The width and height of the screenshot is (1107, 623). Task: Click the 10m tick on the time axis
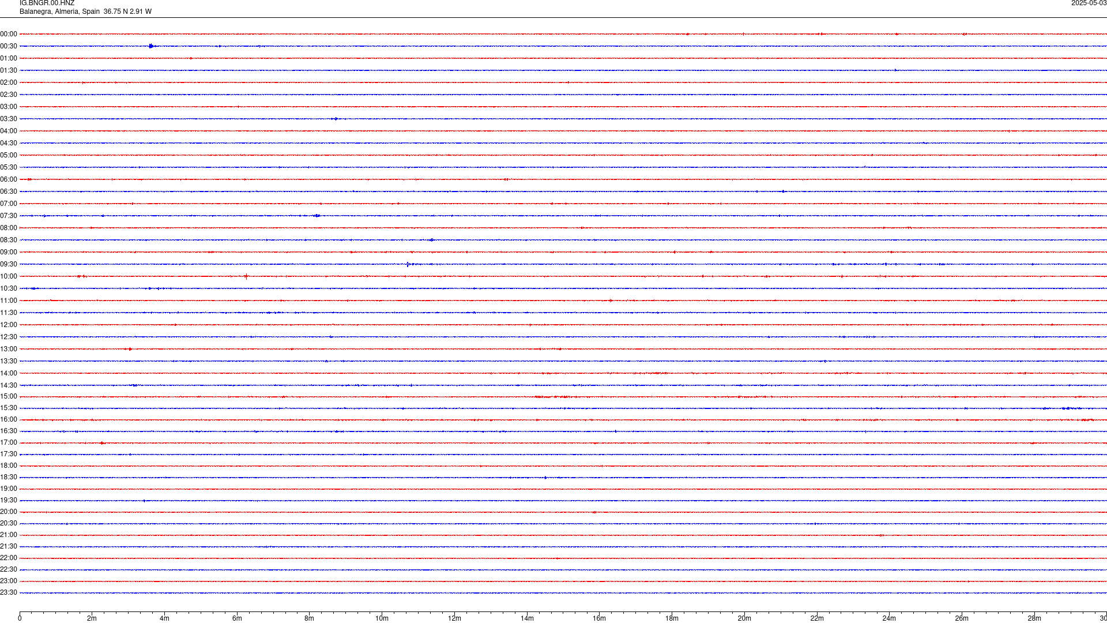pos(382,618)
